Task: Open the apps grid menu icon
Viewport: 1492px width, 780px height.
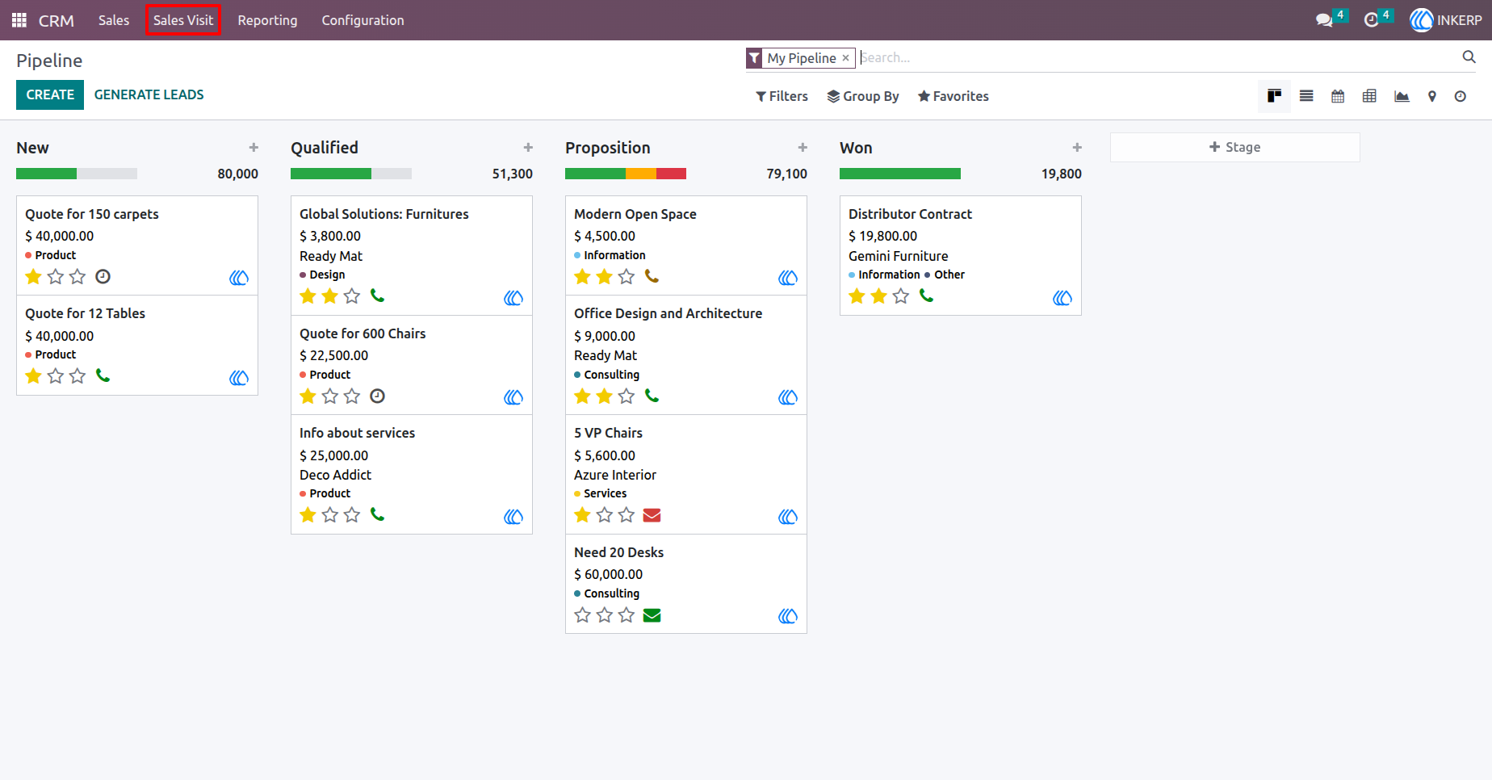Action: pos(19,20)
